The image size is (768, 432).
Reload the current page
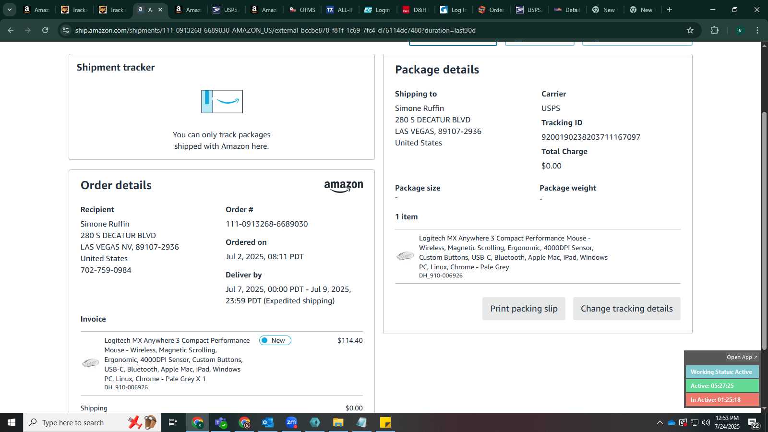pyautogui.click(x=45, y=30)
